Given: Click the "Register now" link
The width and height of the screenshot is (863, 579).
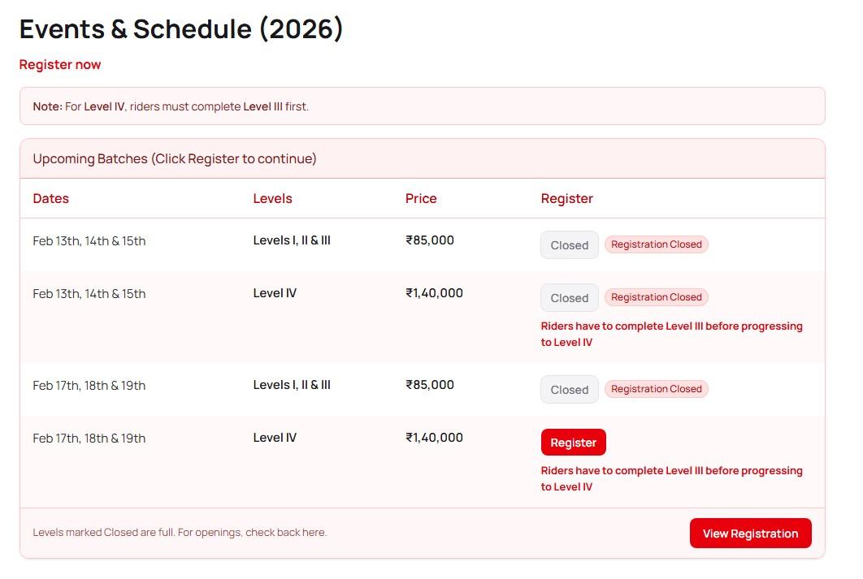Looking at the screenshot, I should [60, 65].
